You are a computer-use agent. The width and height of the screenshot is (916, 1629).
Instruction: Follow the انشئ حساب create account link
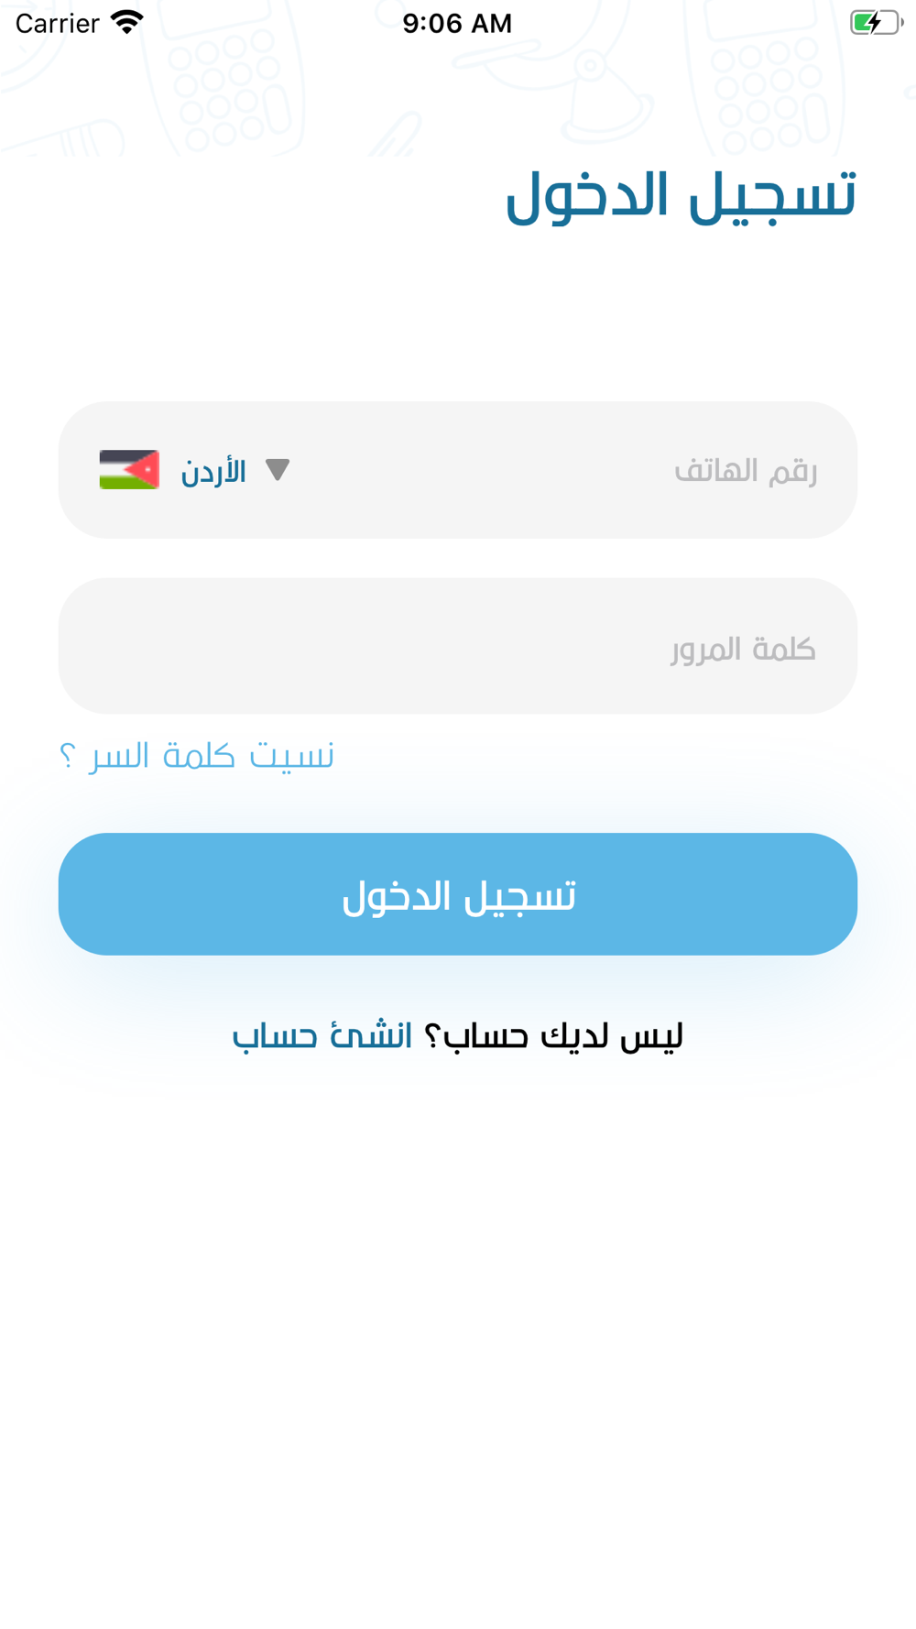(x=322, y=1036)
